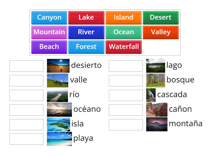The width and height of the screenshot is (210, 157).
Task: Select the red Waterfall tile
Action: tap(123, 47)
